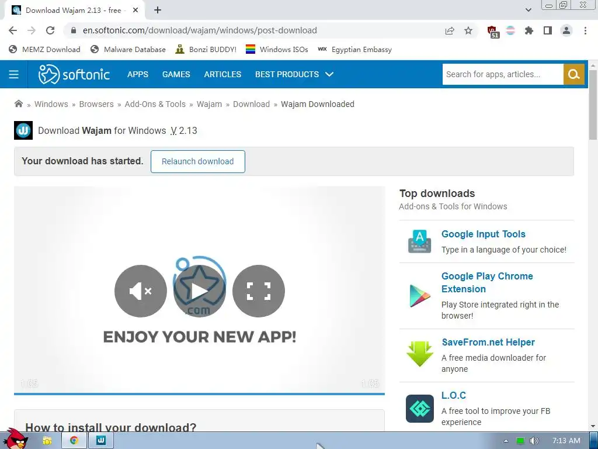Open the Wajam taskbar button

pos(101,440)
